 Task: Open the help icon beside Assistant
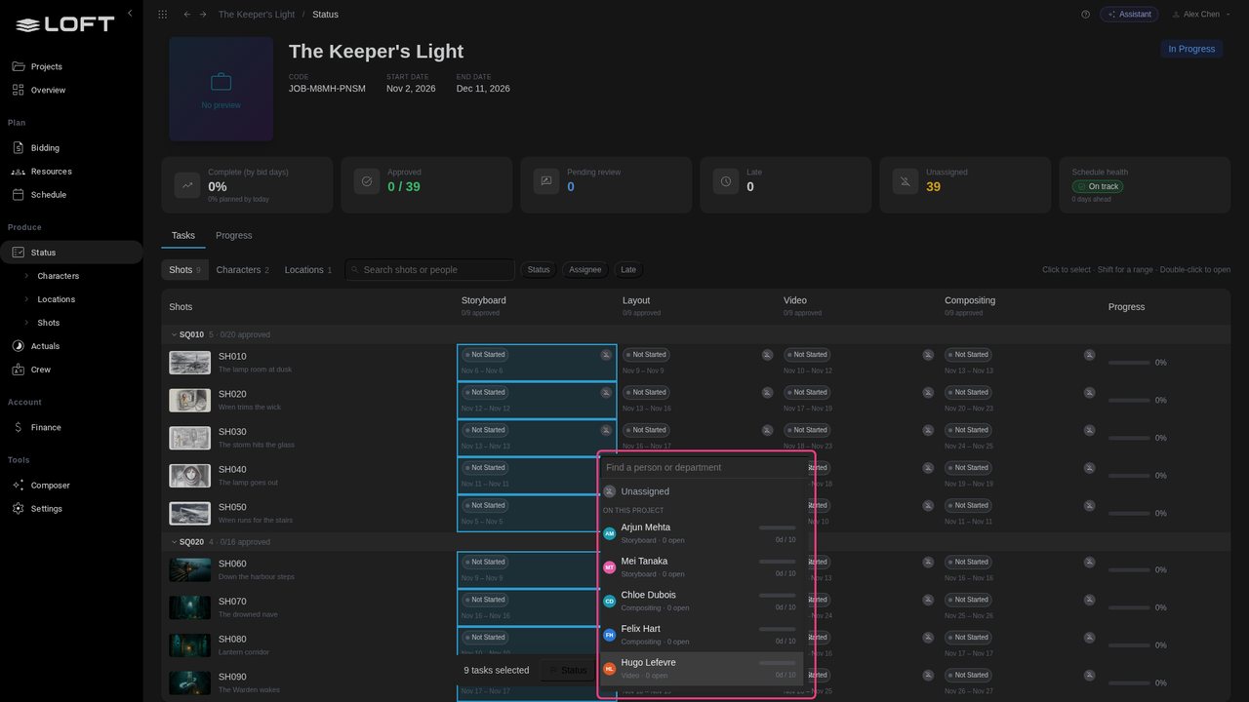pos(1086,15)
